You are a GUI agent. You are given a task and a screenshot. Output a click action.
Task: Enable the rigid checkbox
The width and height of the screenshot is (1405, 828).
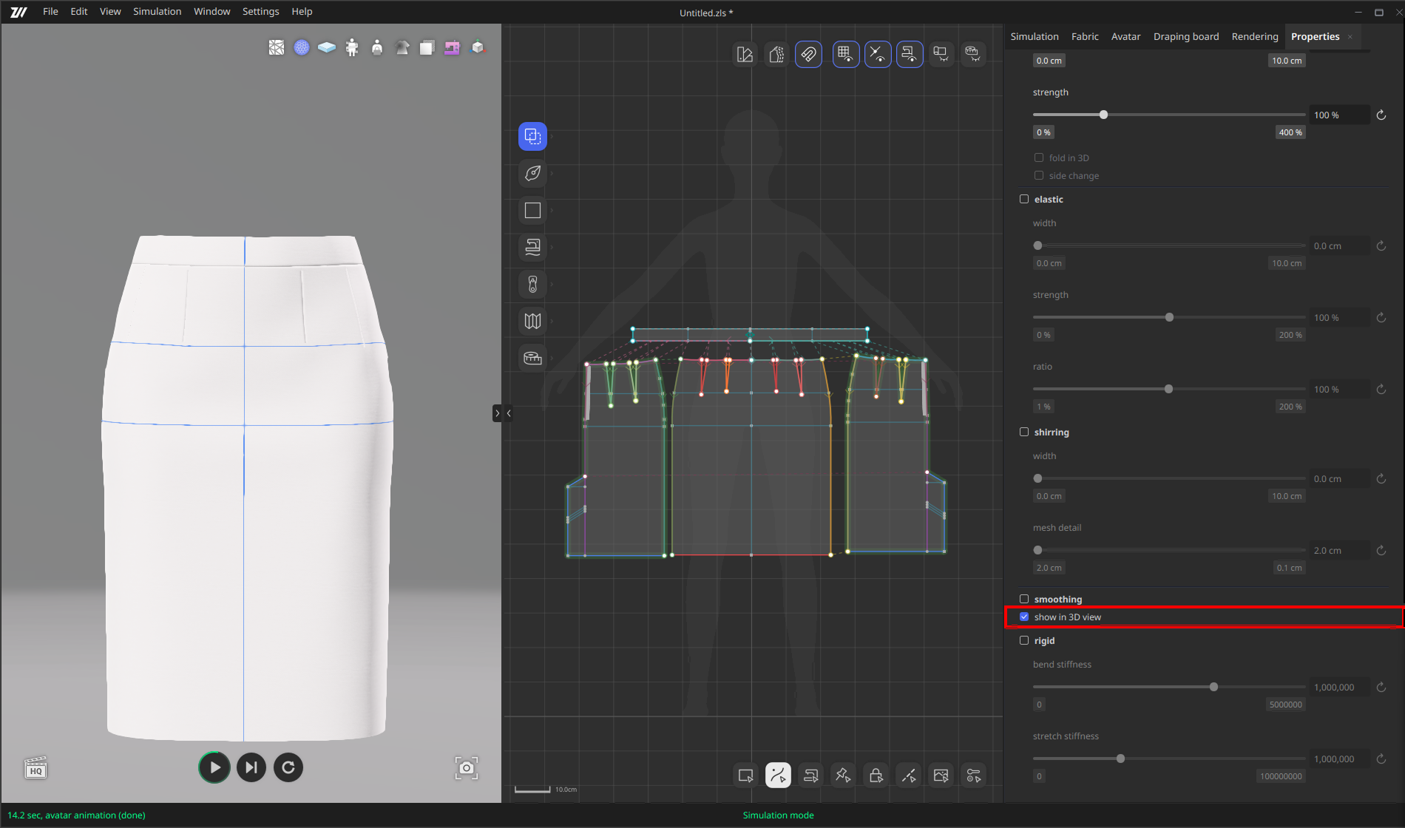click(1024, 641)
